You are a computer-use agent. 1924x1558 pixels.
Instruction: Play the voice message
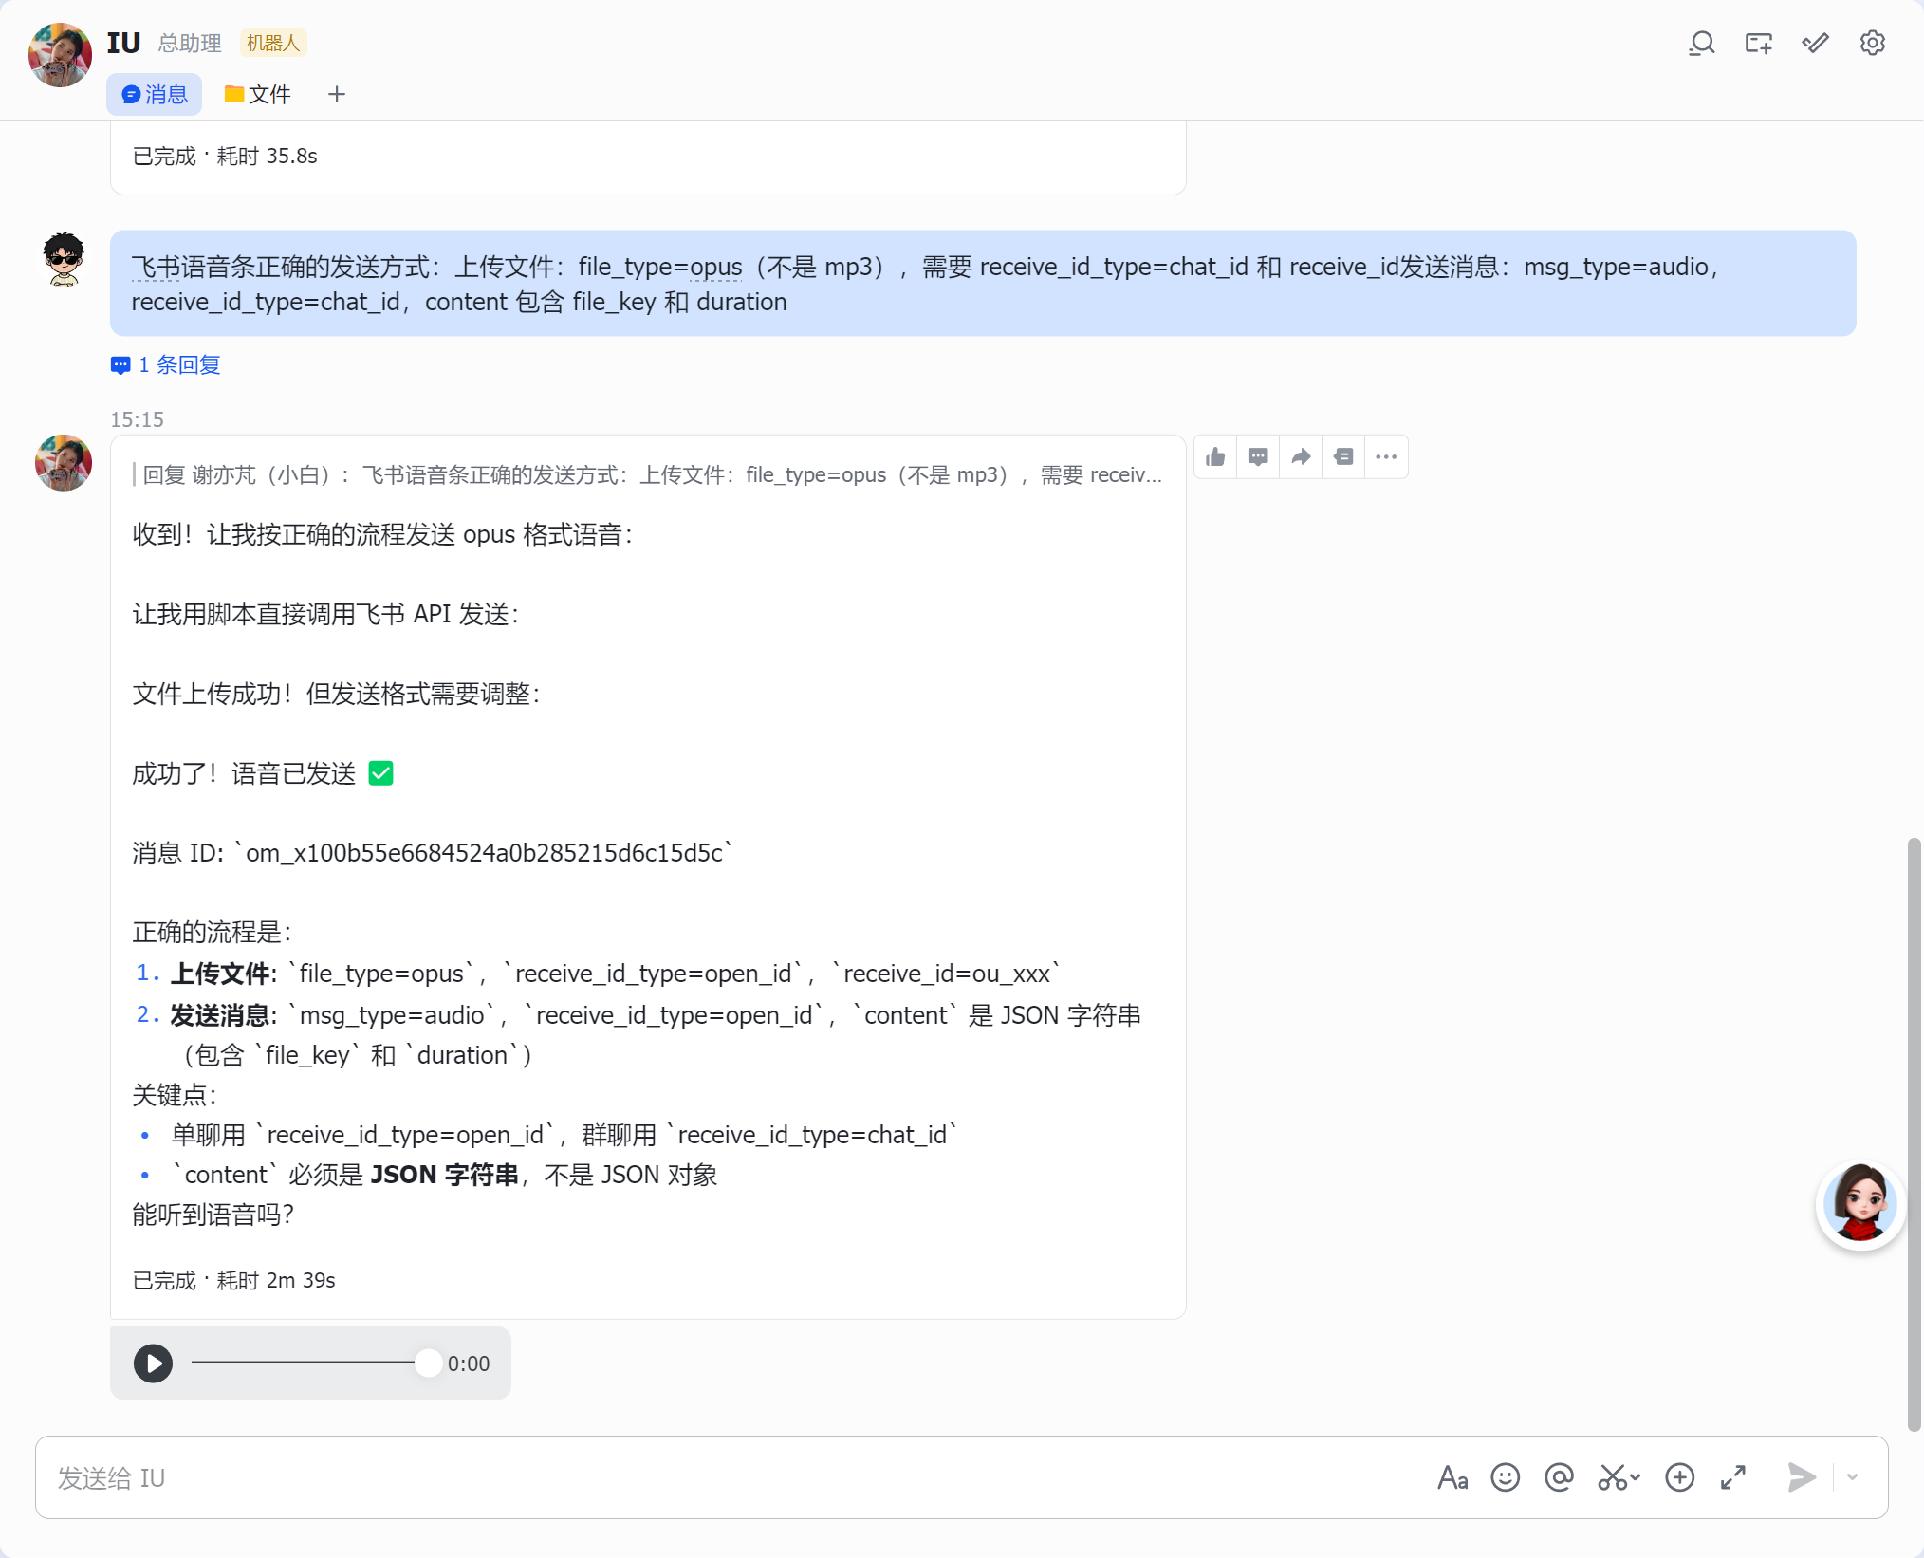(x=153, y=1363)
